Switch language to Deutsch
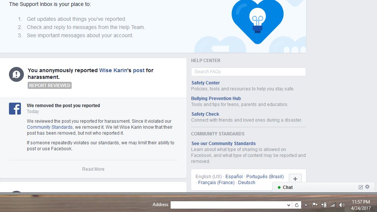Viewport: 377px width, 212px height. 247,183
